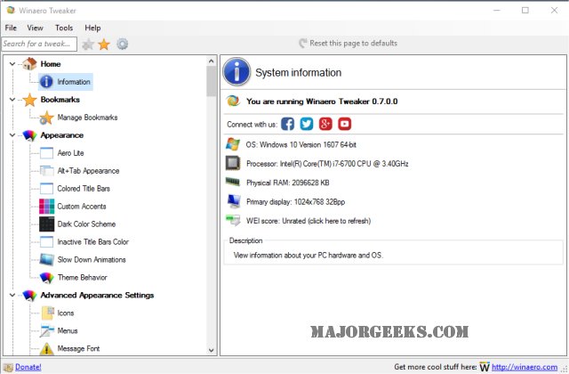The image size is (569, 374).
Task: Open Manage Bookmarks in the sidebar
Action: 87,118
